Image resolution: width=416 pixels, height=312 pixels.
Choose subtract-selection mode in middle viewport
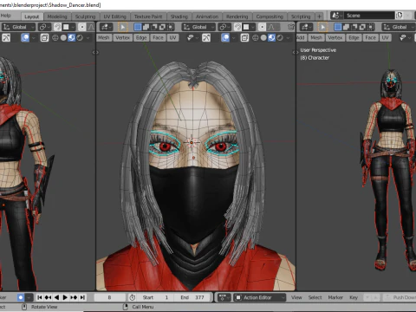[x=154, y=27]
